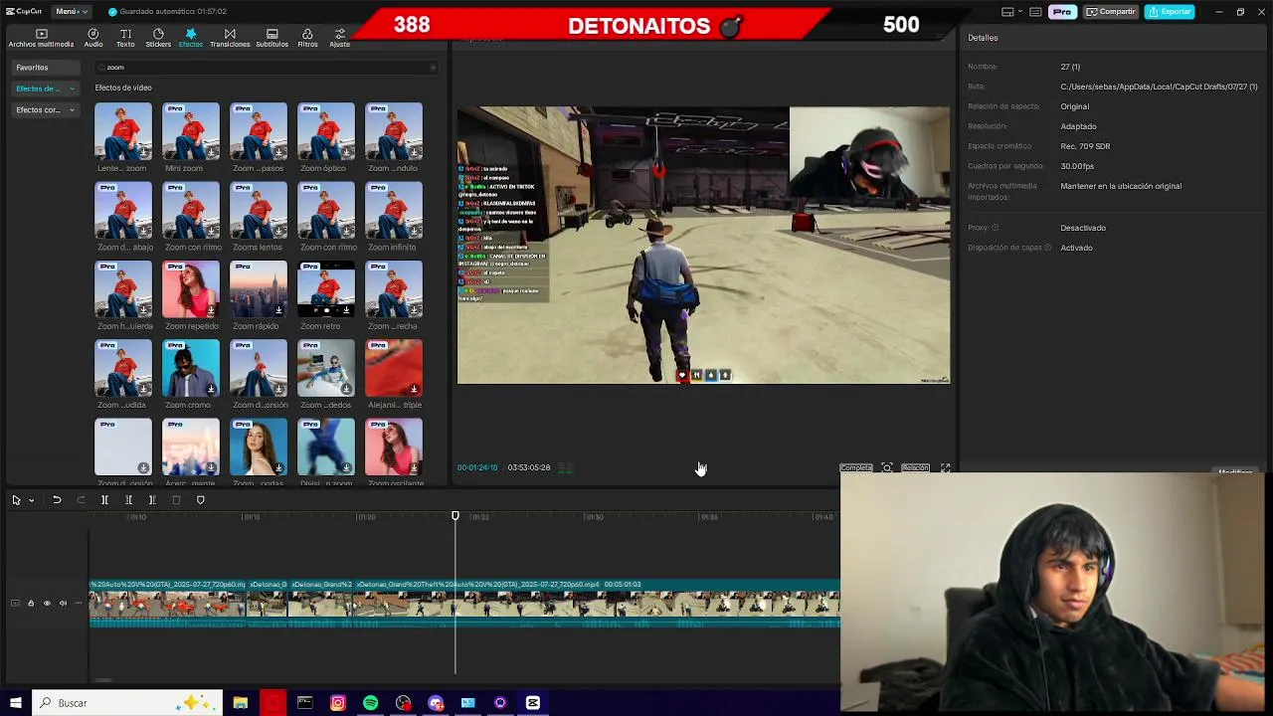Delete left of playhead
The height and width of the screenshot is (716, 1273).
pyautogui.click(x=128, y=500)
